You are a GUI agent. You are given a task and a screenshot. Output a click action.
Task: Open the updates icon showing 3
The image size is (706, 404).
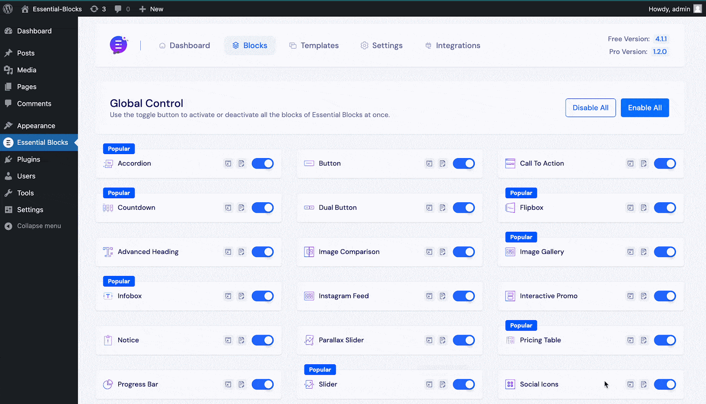[98, 9]
